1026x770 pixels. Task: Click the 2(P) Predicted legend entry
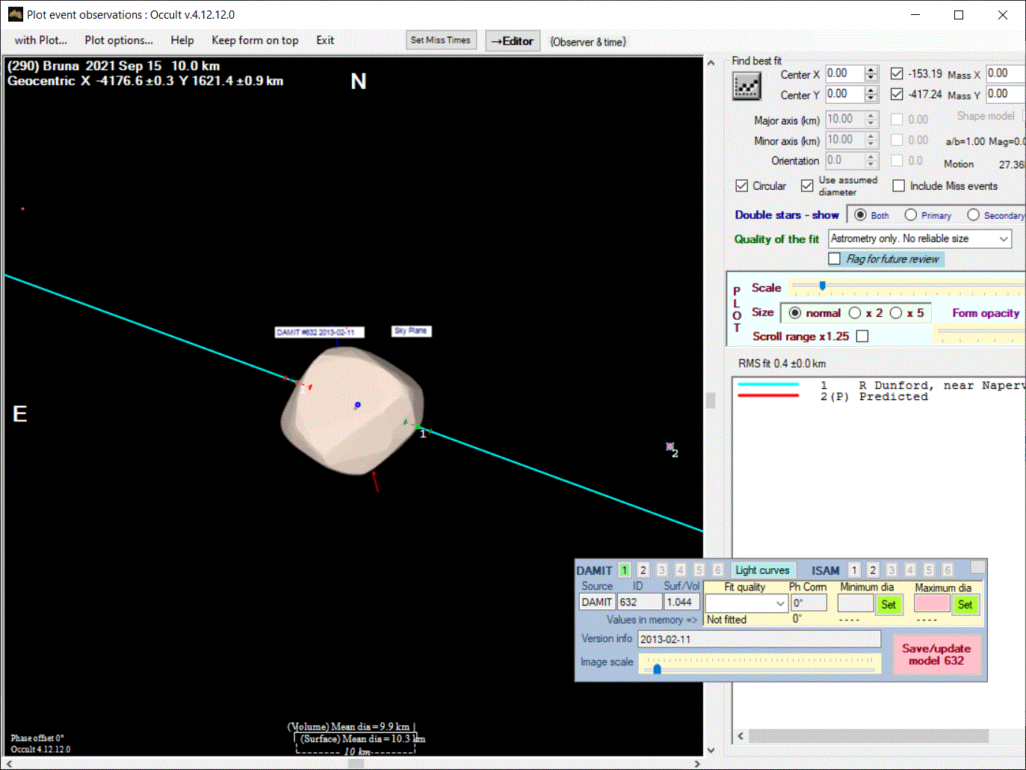pyautogui.click(x=874, y=397)
